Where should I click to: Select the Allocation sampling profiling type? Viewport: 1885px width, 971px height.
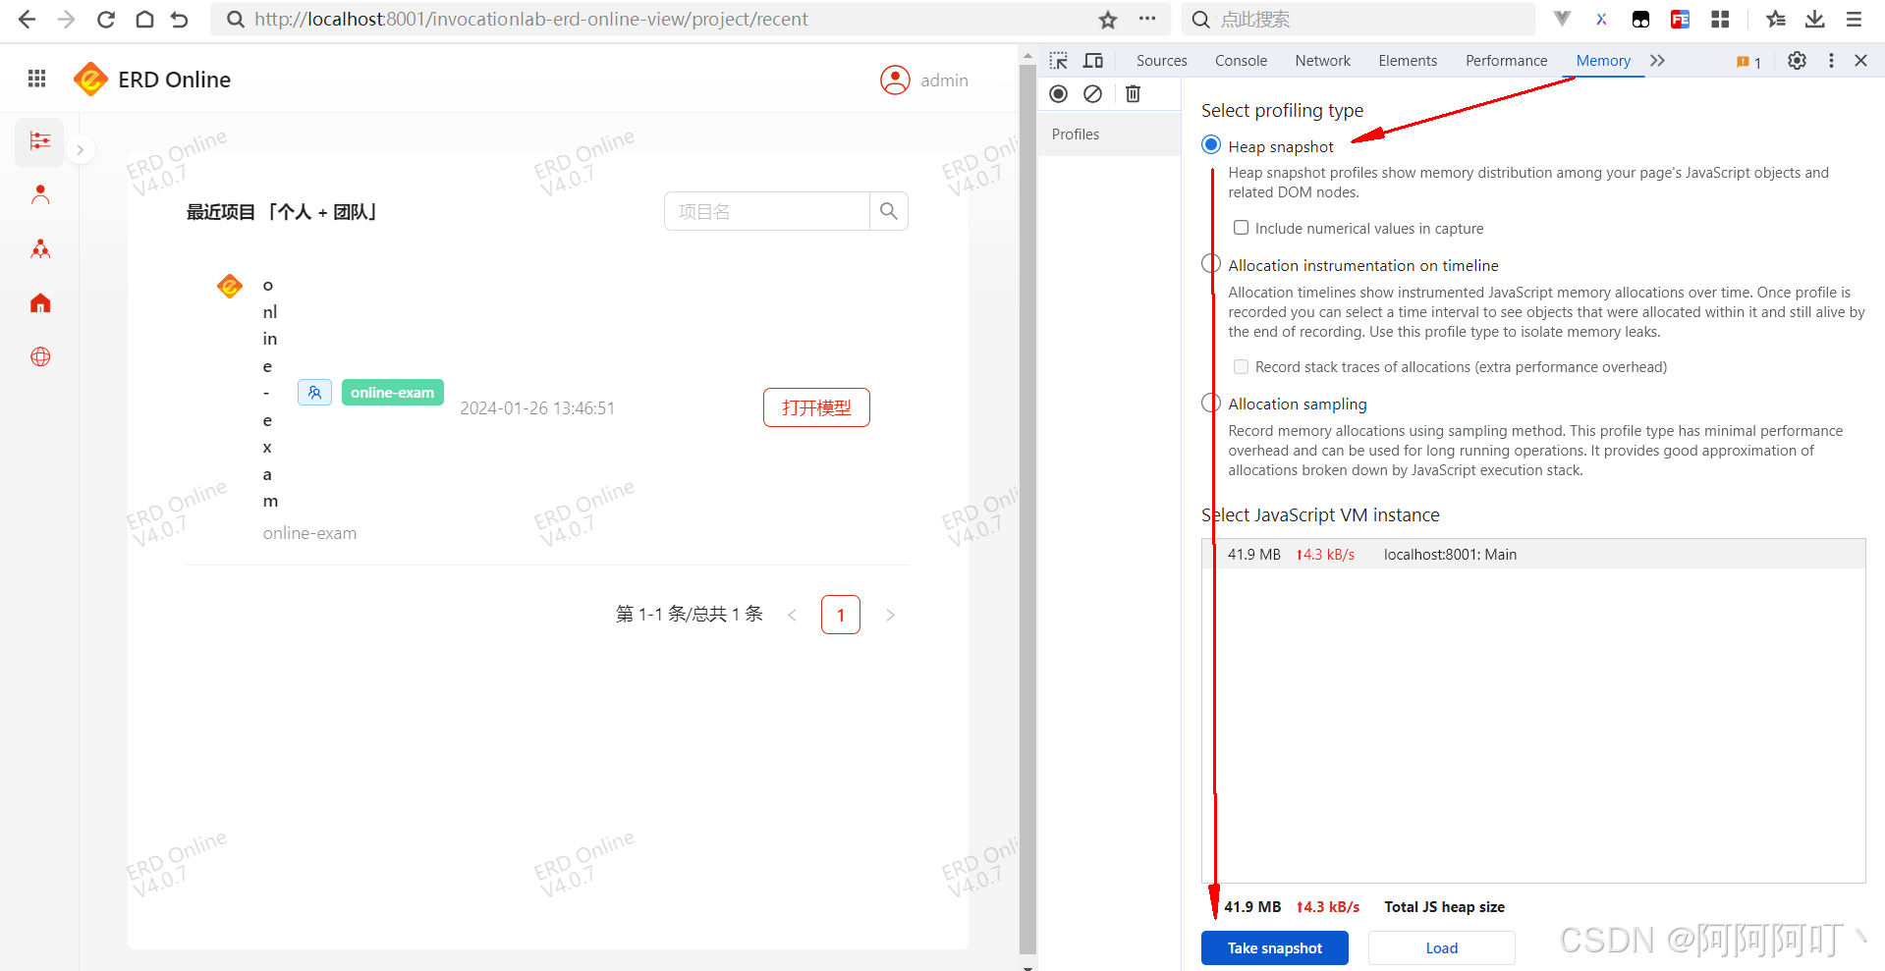point(1209,402)
